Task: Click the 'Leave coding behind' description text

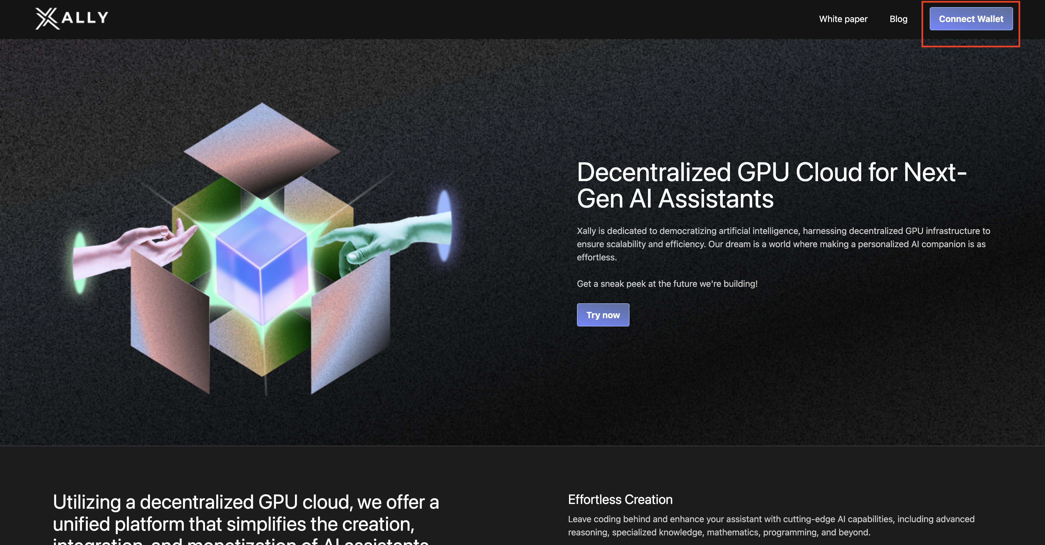Action: click(x=771, y=525)
